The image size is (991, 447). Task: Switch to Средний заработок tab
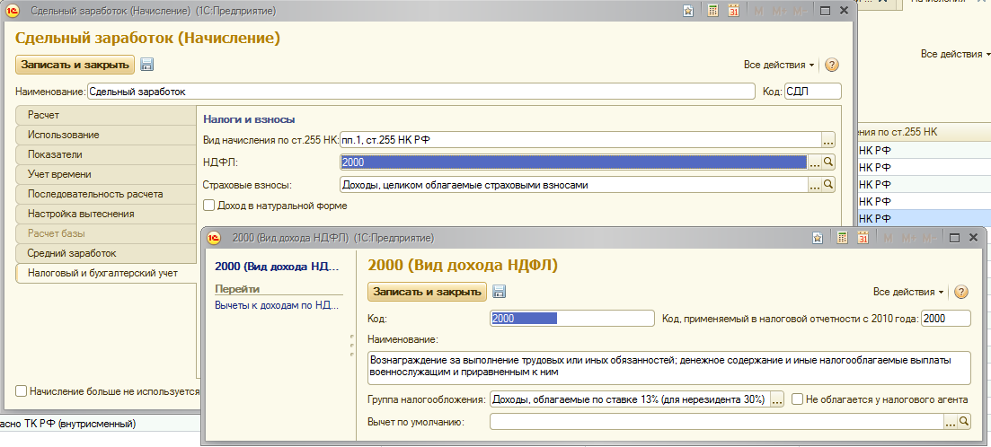tap(105, 253)
